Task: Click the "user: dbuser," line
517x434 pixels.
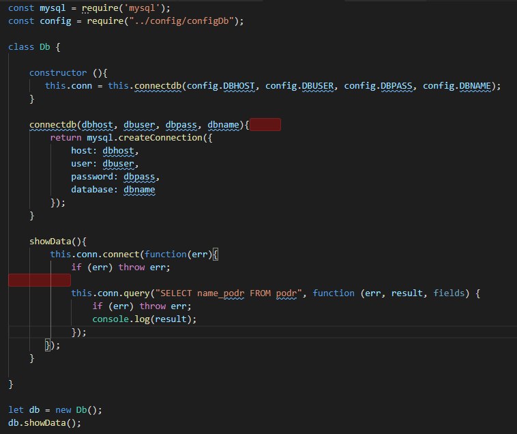Action: click(x=105, y=164)
